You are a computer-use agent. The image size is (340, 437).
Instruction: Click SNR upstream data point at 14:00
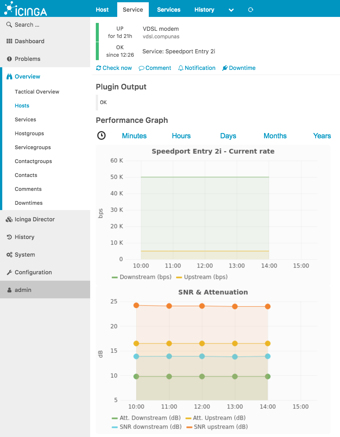268,306
